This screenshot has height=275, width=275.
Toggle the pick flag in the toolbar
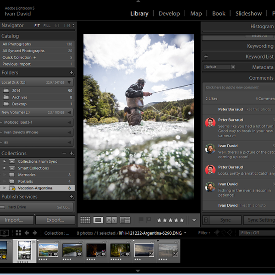(141, 220)
